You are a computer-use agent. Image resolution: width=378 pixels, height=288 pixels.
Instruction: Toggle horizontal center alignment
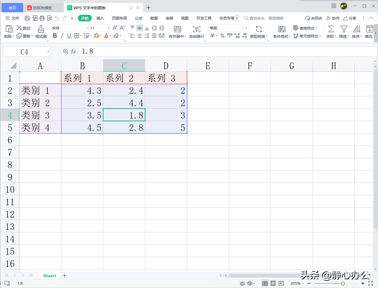pyautogui.click(x=140, y=36)
